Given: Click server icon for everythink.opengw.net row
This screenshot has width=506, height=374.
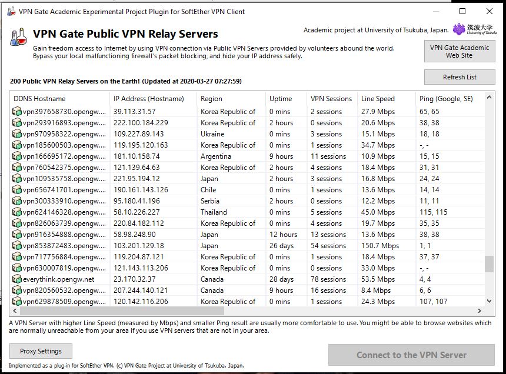Looking at the screenshot, I should pyautogui.click(x=17, y=279).
